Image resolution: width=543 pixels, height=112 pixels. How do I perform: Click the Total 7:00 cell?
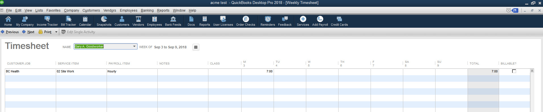point(483,72)
